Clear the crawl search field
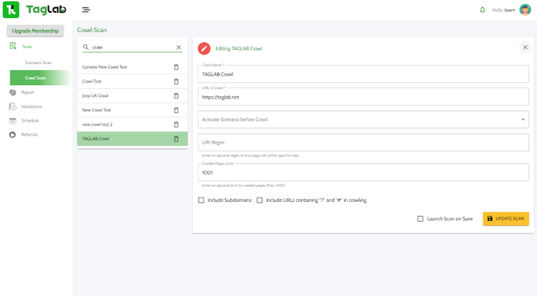The image size is (537, 296). 178,47
